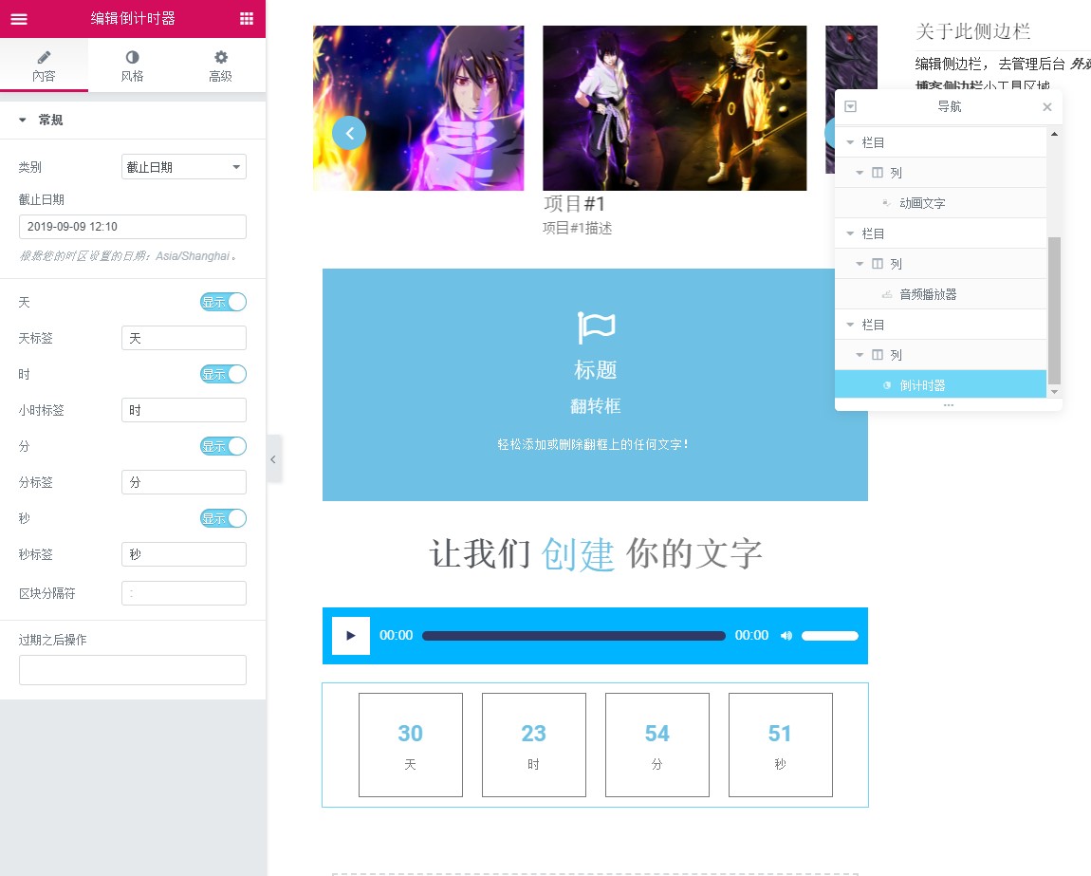Click the animated headline 创建 word
The image size is (1091, 876).
[578, 554]
